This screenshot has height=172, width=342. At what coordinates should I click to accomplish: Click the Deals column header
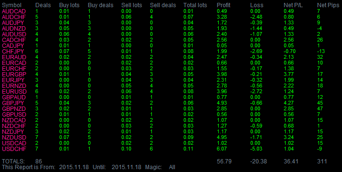pos(43,5)
